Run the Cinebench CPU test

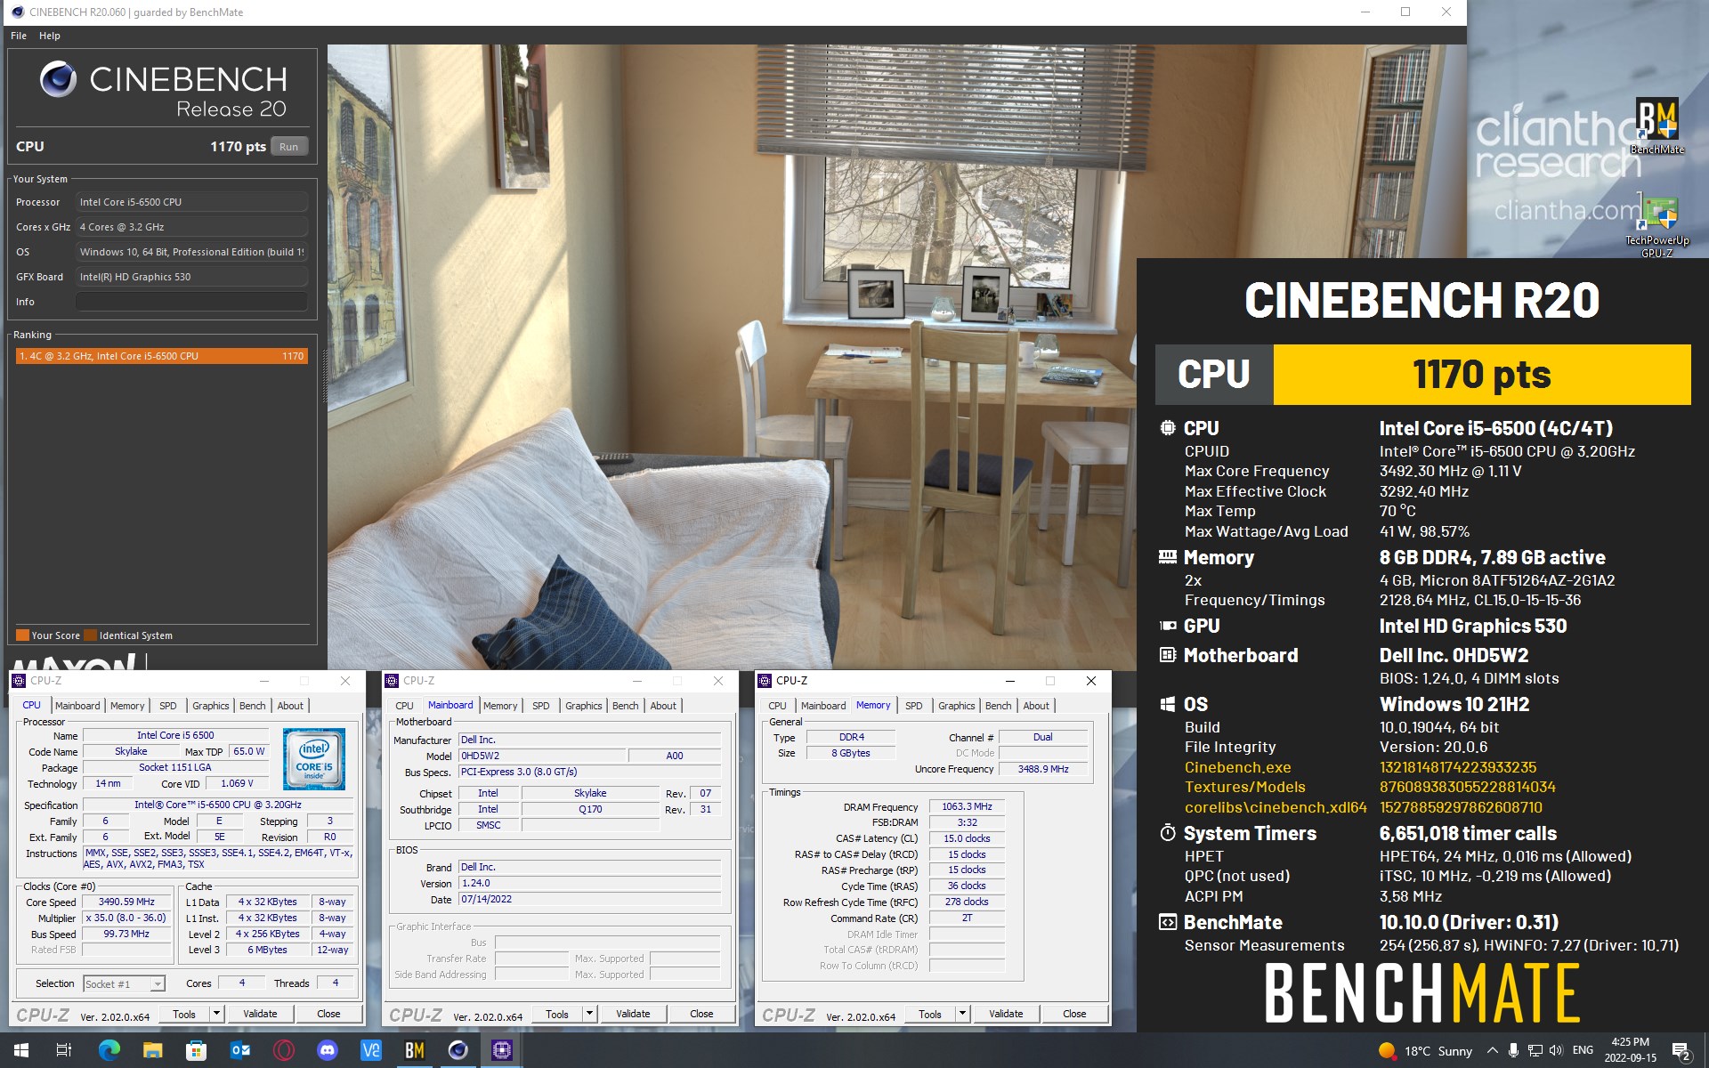coord(289,147)
